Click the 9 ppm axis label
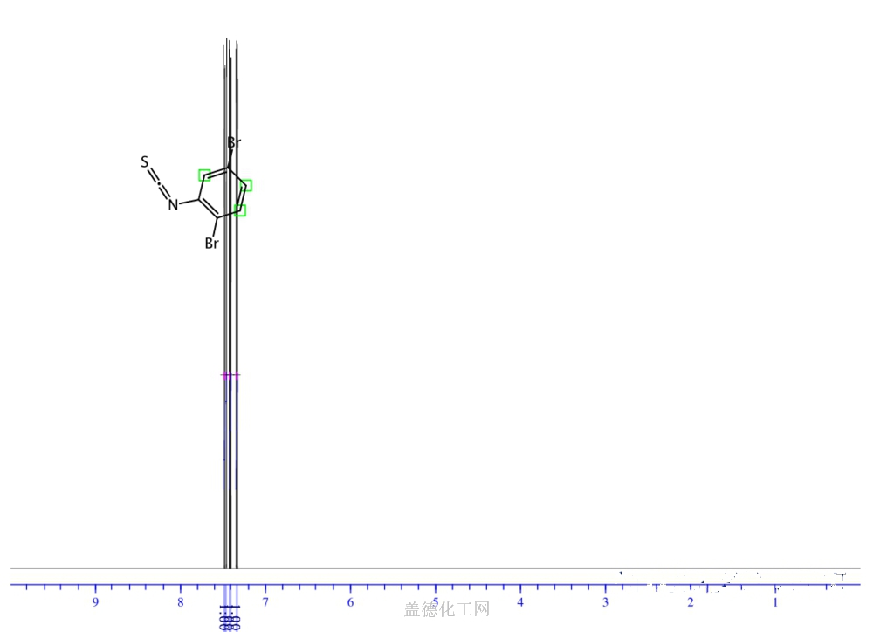The height and width of the screenshot is (632, 894). [x=95, y=602]
